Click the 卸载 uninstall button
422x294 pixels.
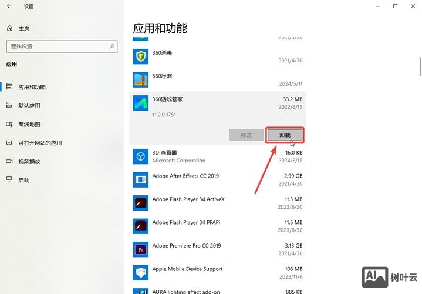[x=285, y=135]
